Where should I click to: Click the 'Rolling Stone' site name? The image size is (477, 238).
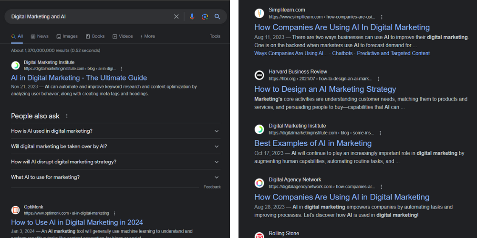click(284, 233)
